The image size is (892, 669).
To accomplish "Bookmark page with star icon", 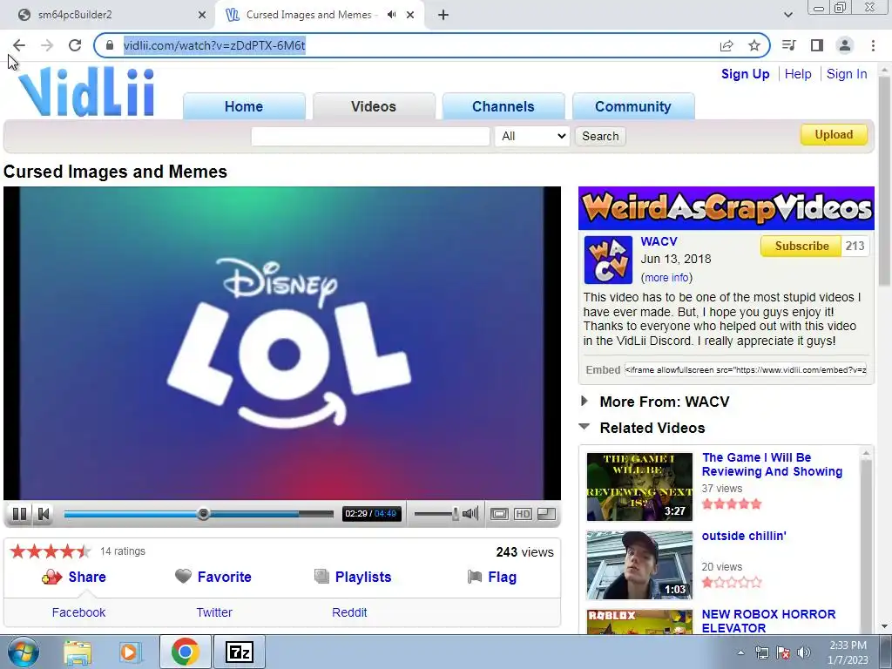I will coord(754,45).
